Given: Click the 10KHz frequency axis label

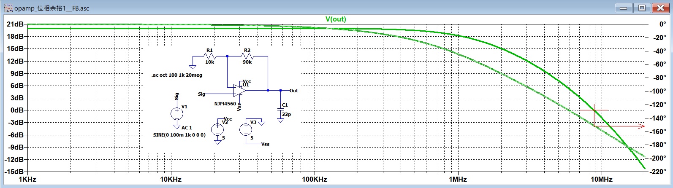Looking at the screenshot, I should point(171,179).
